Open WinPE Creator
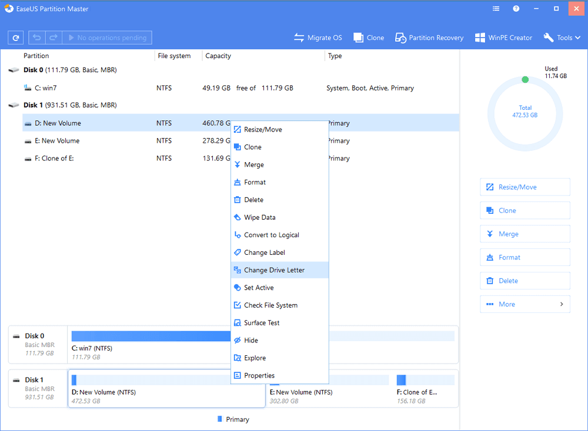The height and width of the screenshot is (431, 588). [503, 38]
